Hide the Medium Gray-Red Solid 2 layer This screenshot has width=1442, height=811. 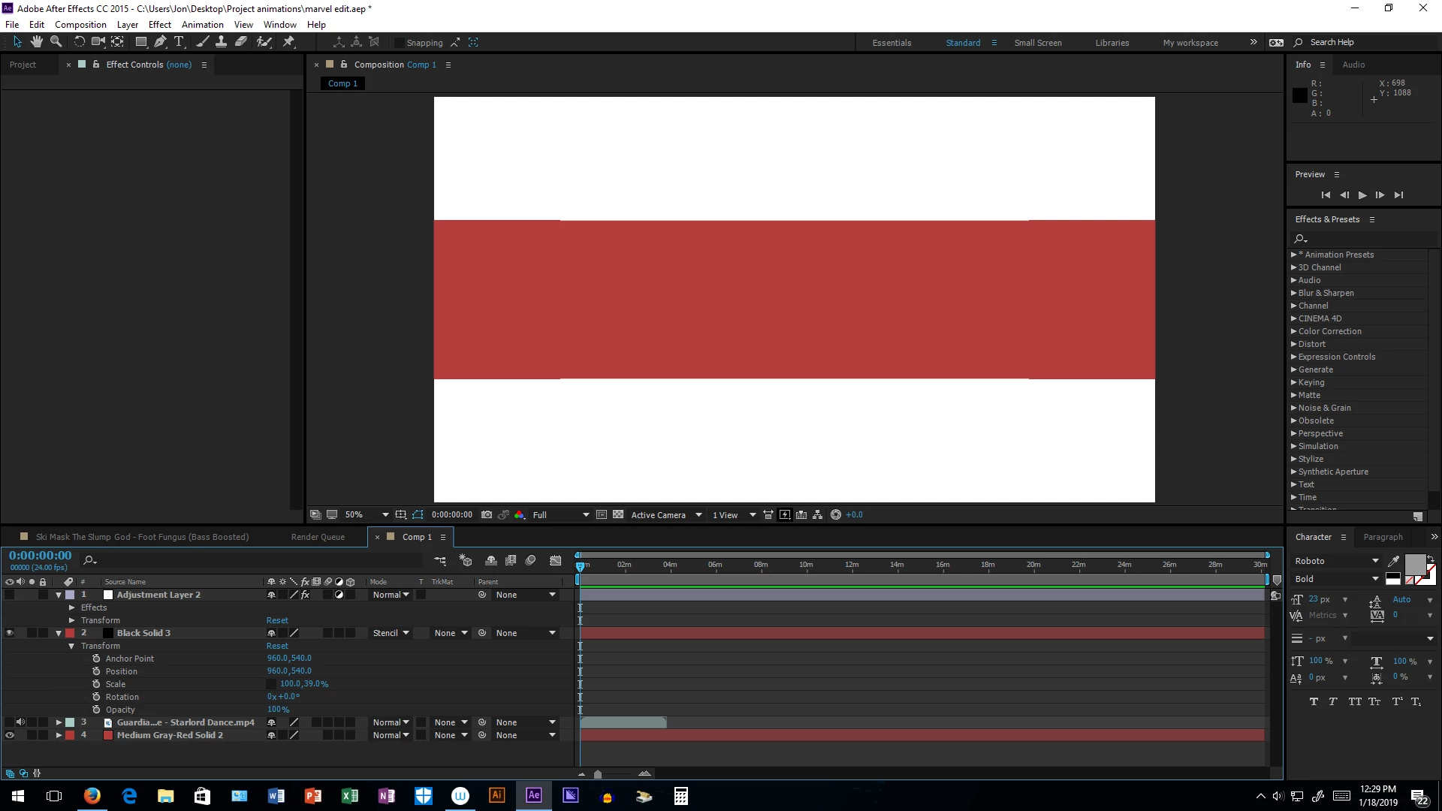(10, 735)
